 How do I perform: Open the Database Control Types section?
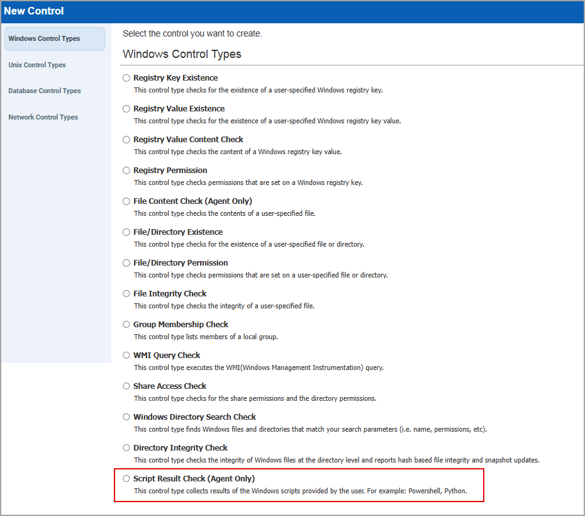[x=44, y=91]
